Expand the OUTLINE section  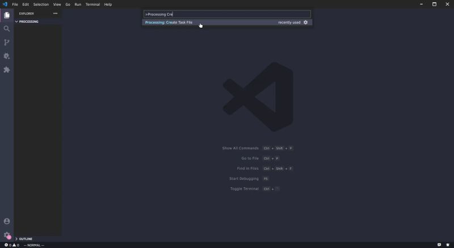click(37, 239)
